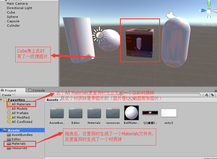Click the project search field
The image size is (217, 159).
tap(159, 95)
